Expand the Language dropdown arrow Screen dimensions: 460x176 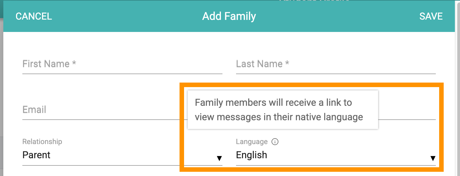click(433, 159)
